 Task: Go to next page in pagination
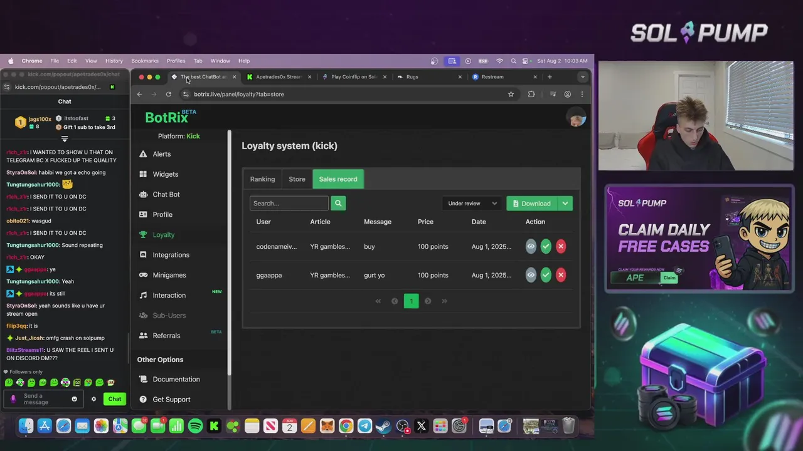[428, 301]
